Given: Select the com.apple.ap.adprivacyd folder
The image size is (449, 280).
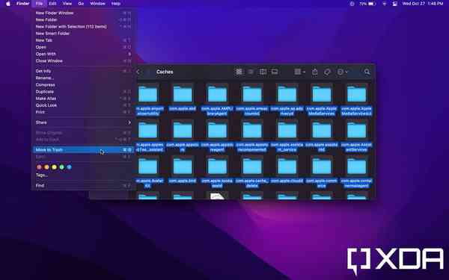Looking at the screenshot, I should click(287, 99).
